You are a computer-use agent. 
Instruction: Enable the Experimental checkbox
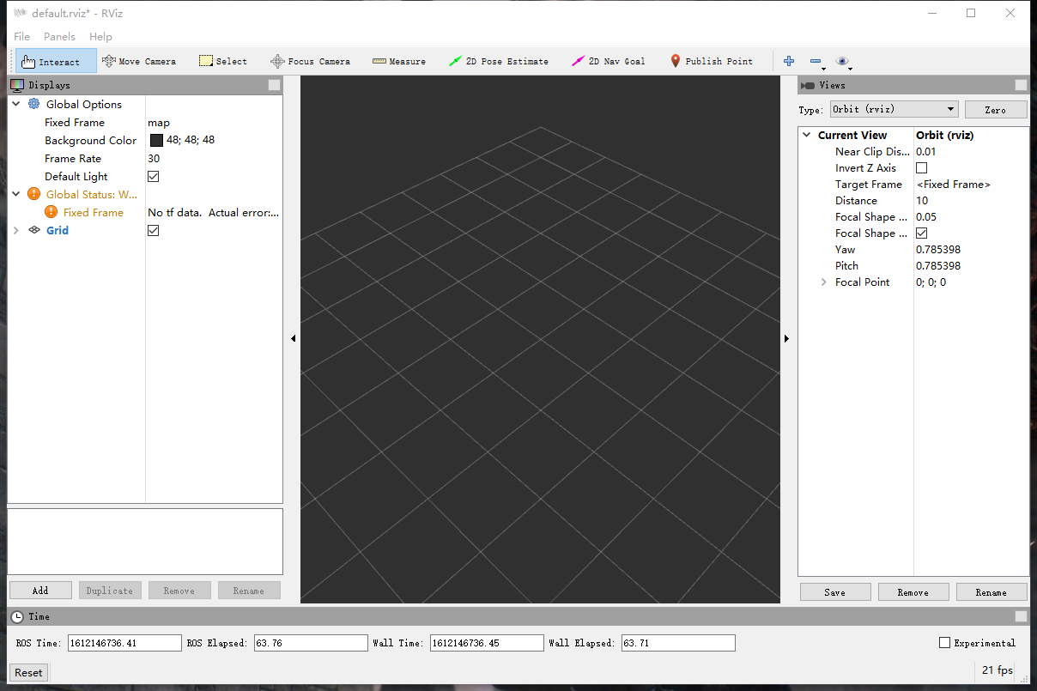(945, 642)
